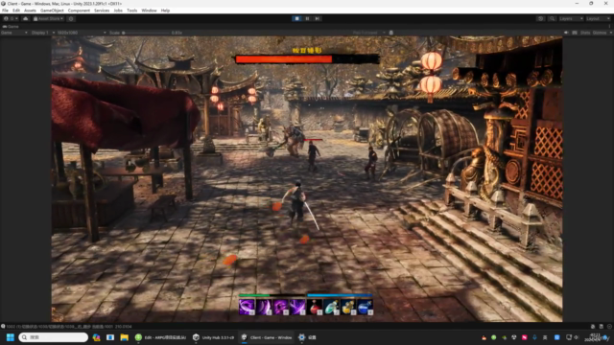The image size is (614, 345).
Task: Open the Asset Store dropdown
Action: click(x=48, y=18)
